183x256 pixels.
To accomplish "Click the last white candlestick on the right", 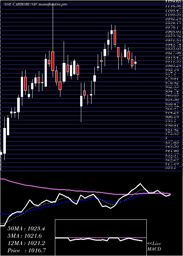I will (x=135, y=63).
